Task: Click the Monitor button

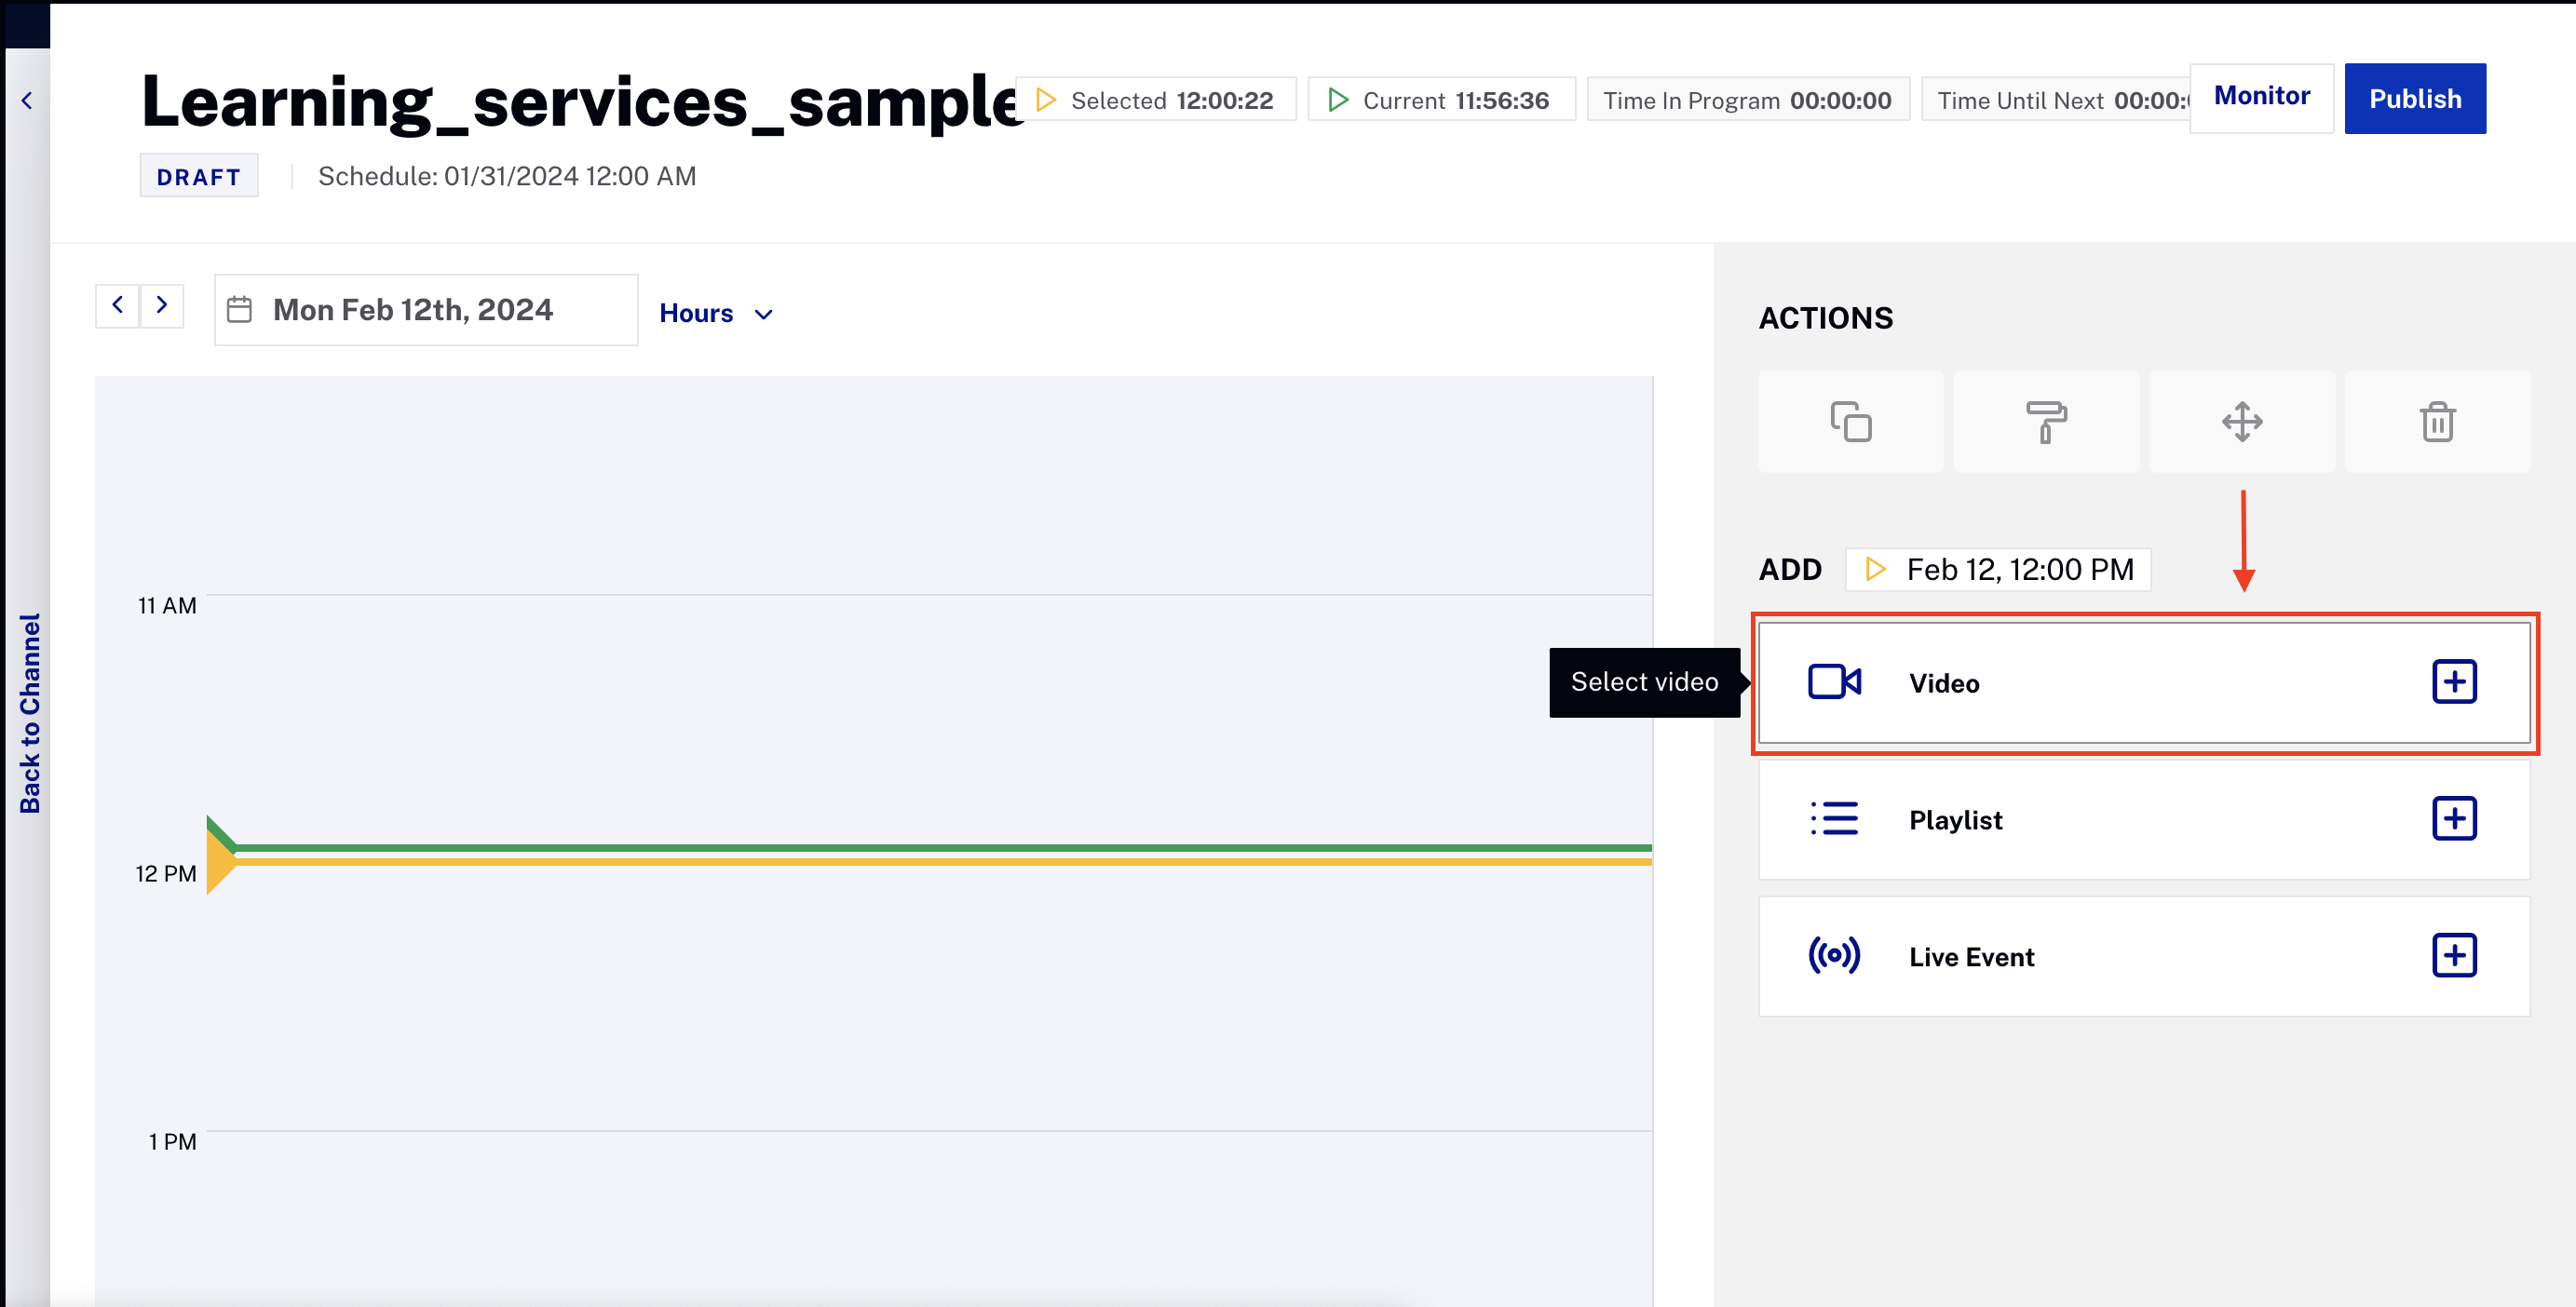Action: [x=2261, y=97]
